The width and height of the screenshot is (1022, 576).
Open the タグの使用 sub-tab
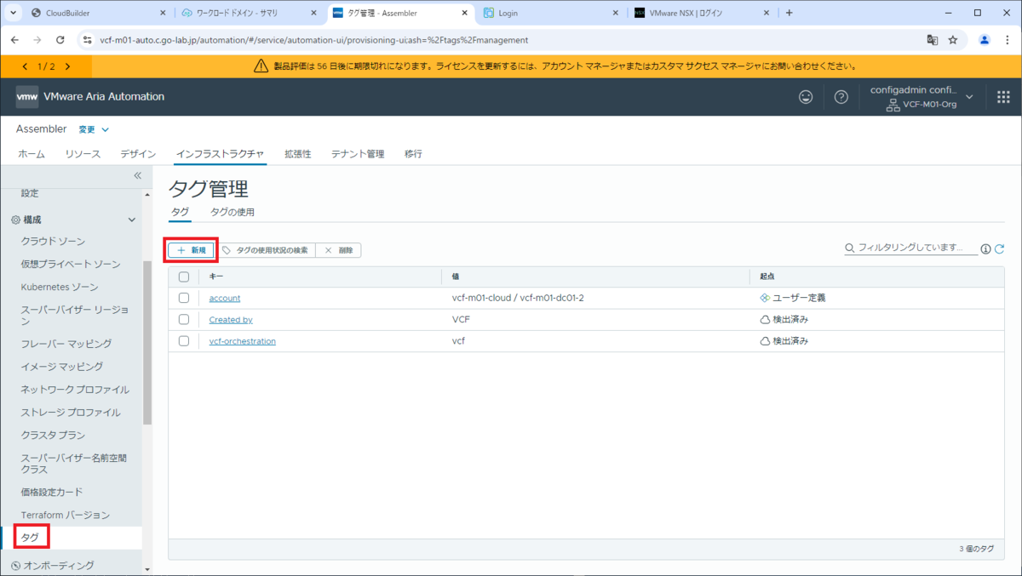pyautogui.click(x=233, y=212)
